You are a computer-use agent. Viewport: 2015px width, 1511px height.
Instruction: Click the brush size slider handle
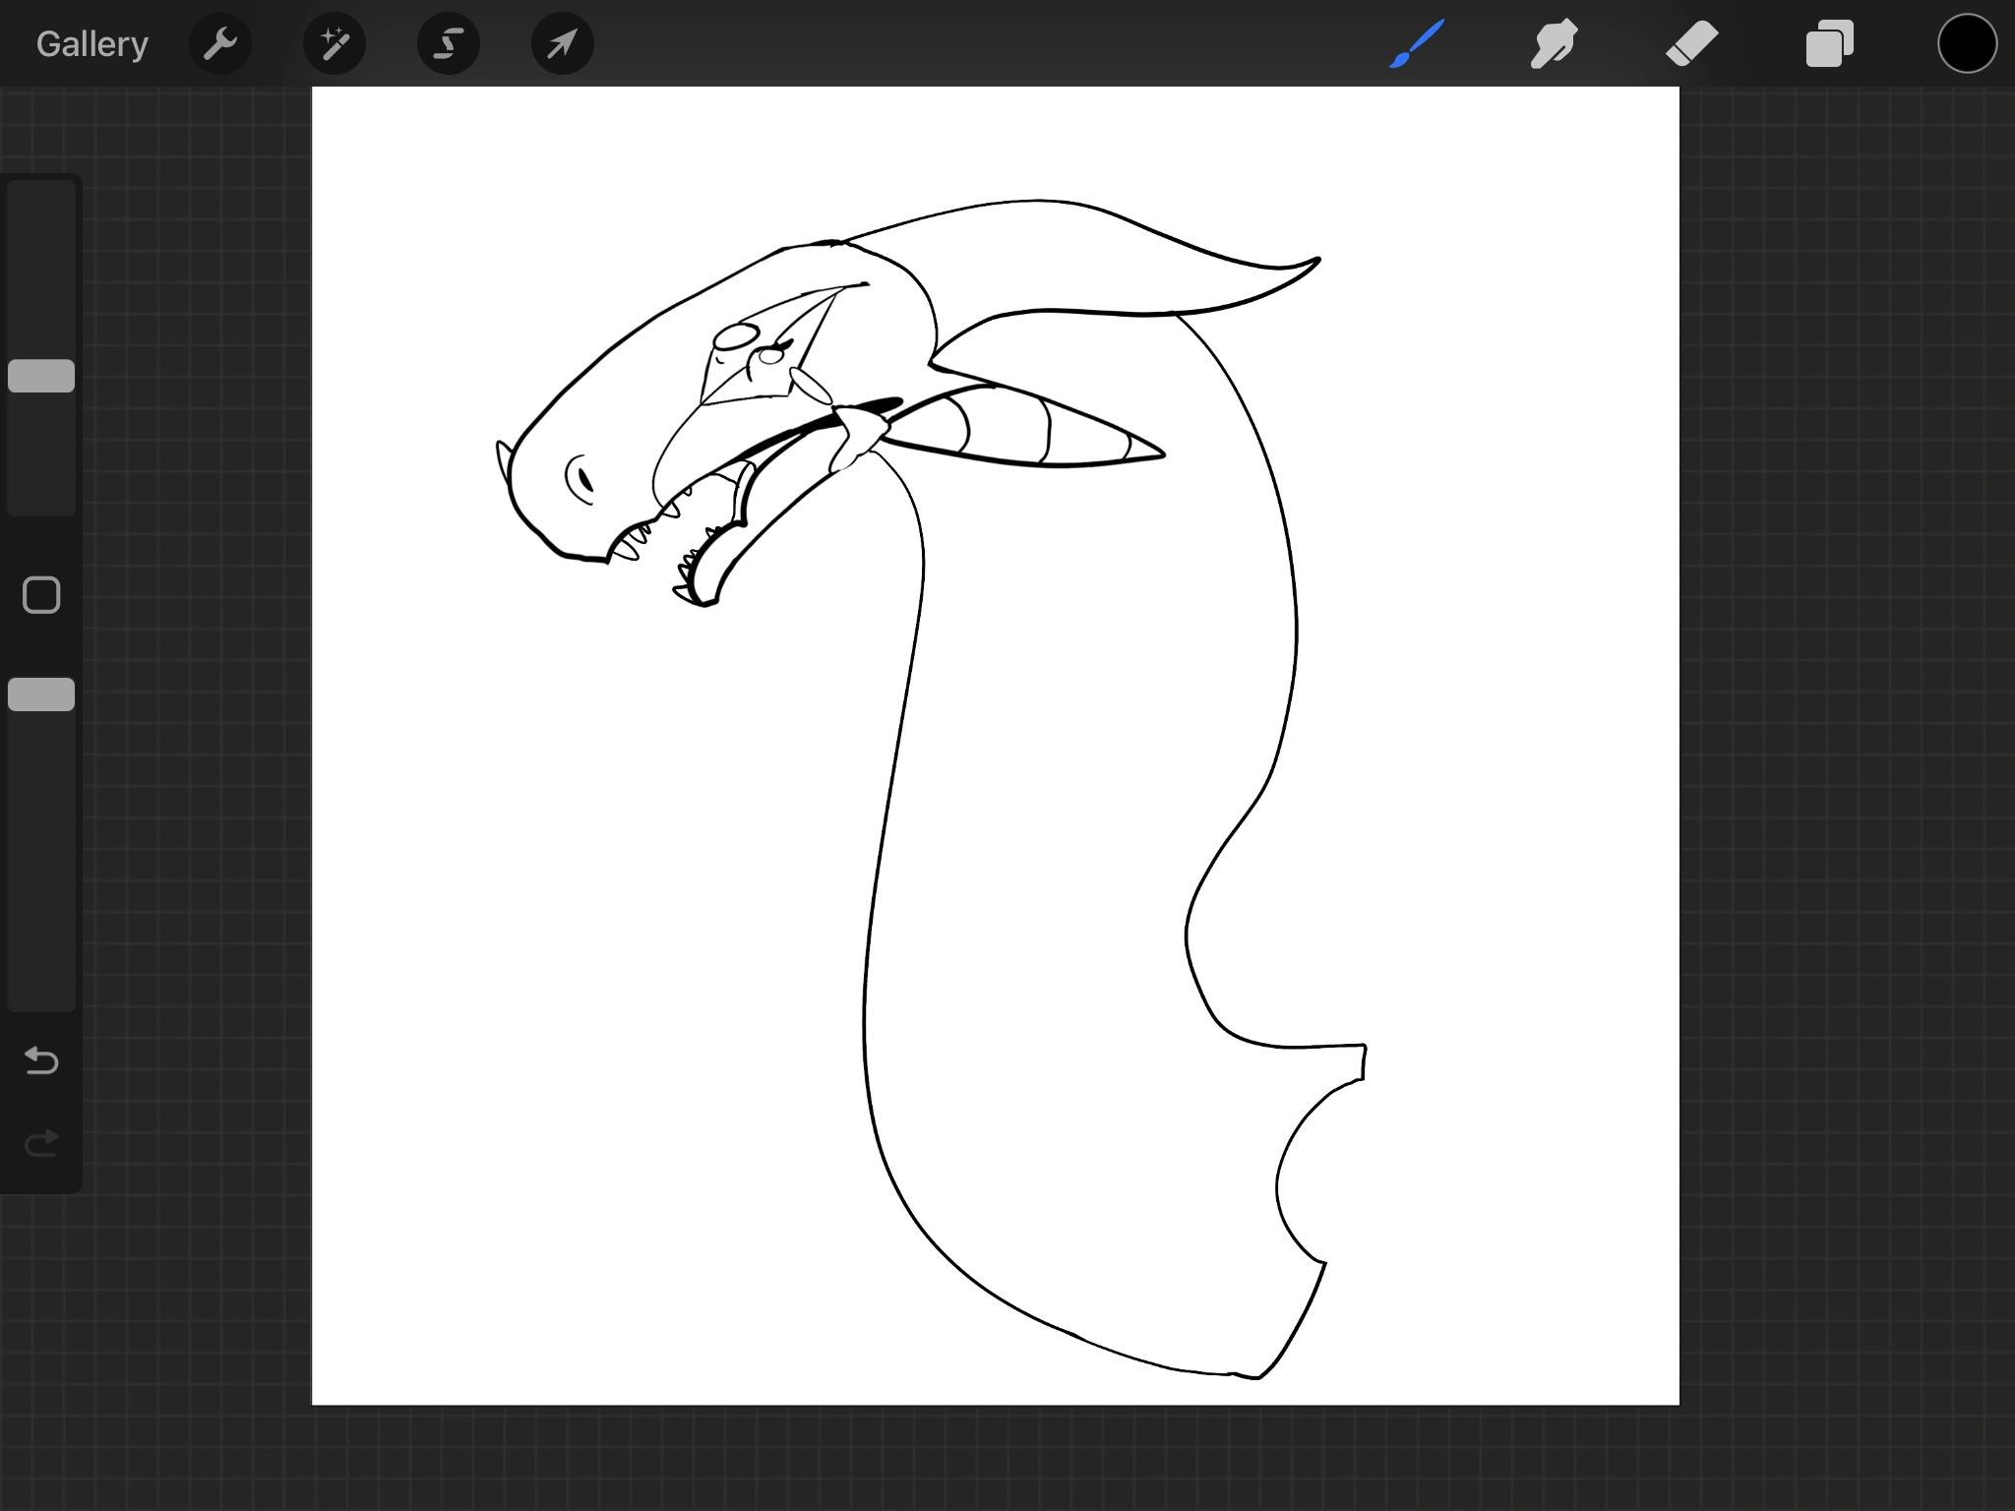41,376
